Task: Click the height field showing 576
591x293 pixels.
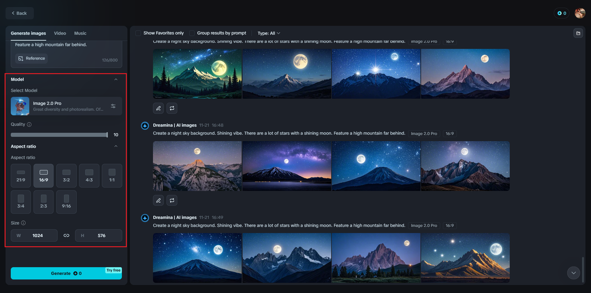Action: pyautogui.click(x=99, y=235)
